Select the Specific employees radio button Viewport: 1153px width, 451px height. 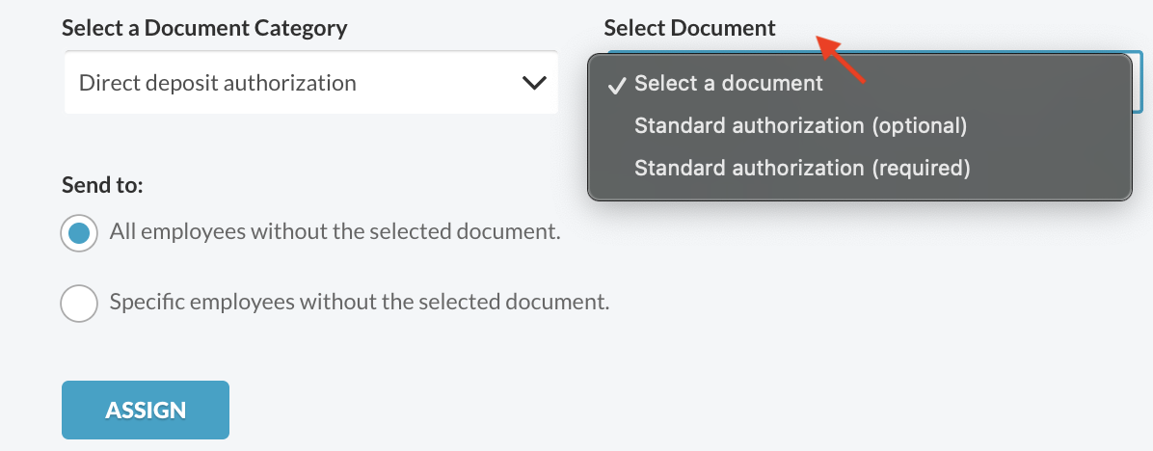79,303
